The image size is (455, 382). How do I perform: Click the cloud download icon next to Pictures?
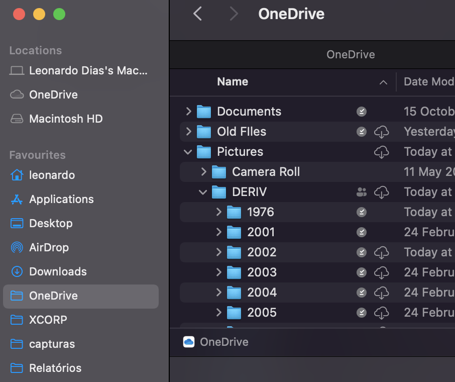pos(382,152)
